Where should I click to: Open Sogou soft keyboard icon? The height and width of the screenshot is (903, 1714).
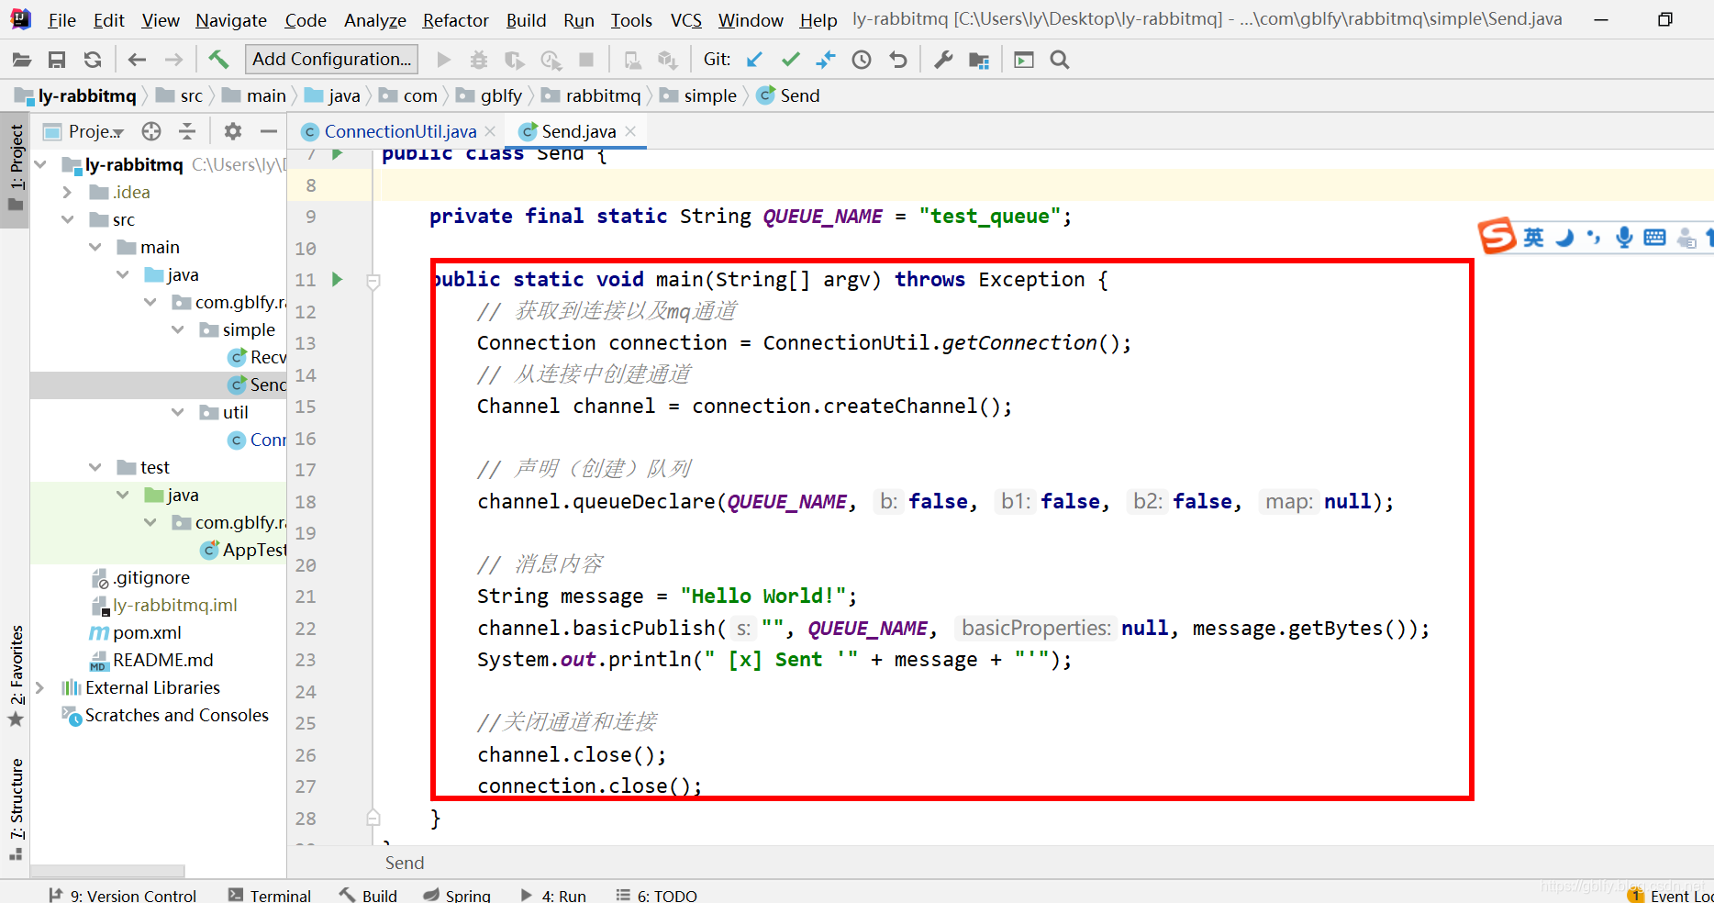click(x=1654, y=238)
